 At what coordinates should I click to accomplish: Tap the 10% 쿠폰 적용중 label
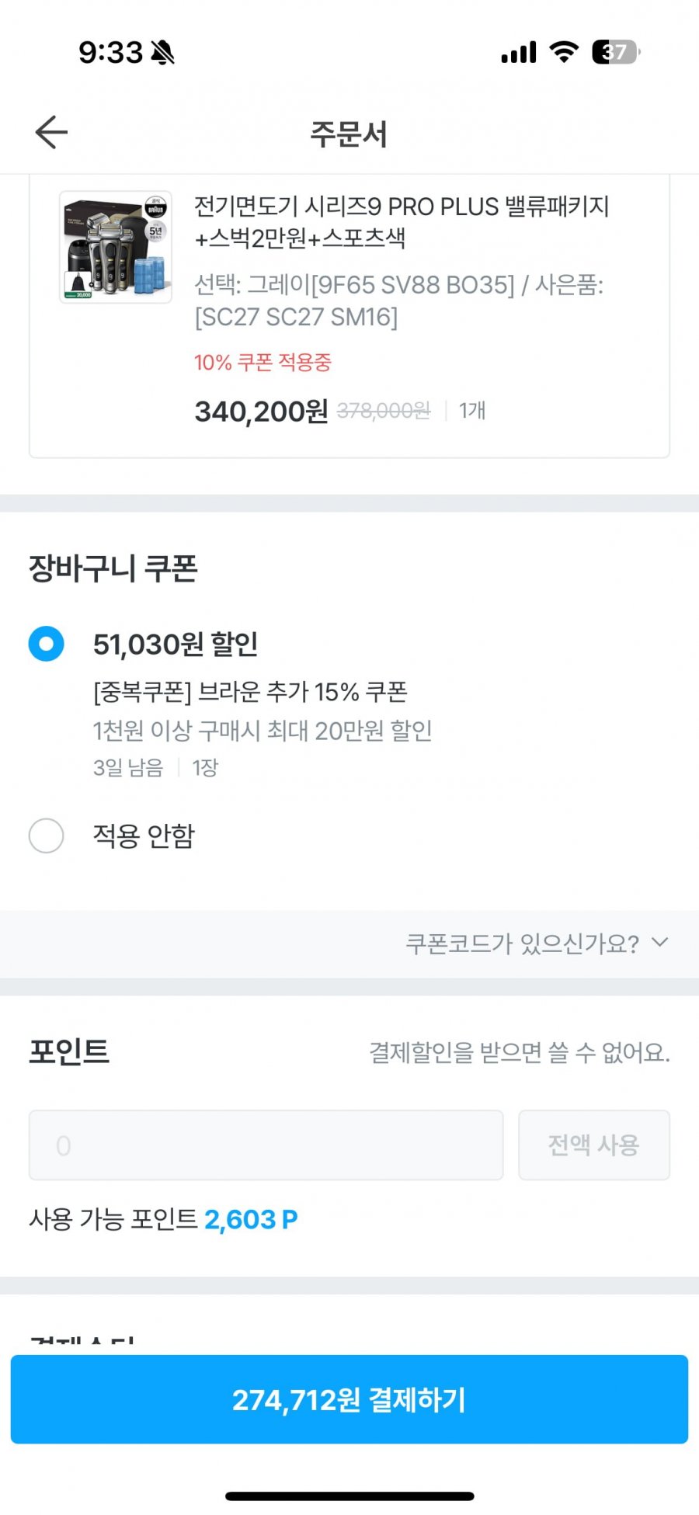pyautogui.click(x=263, y=362)
